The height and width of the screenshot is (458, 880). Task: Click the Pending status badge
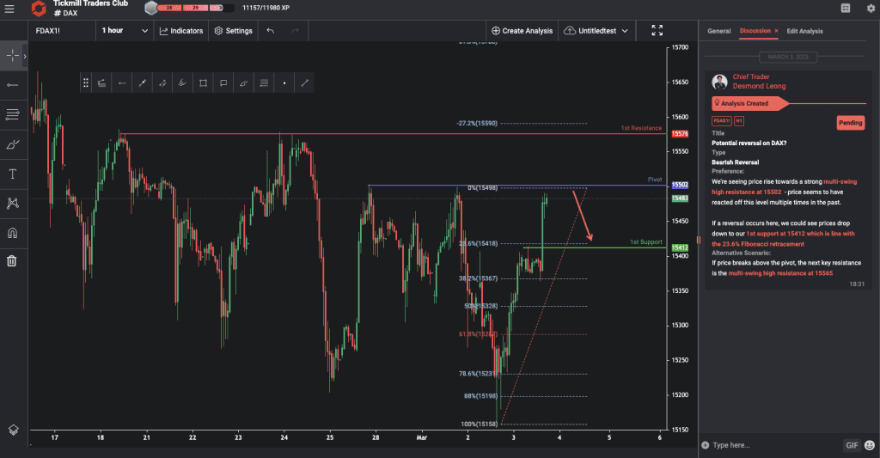pyautogui.click(x=850, y=123)
